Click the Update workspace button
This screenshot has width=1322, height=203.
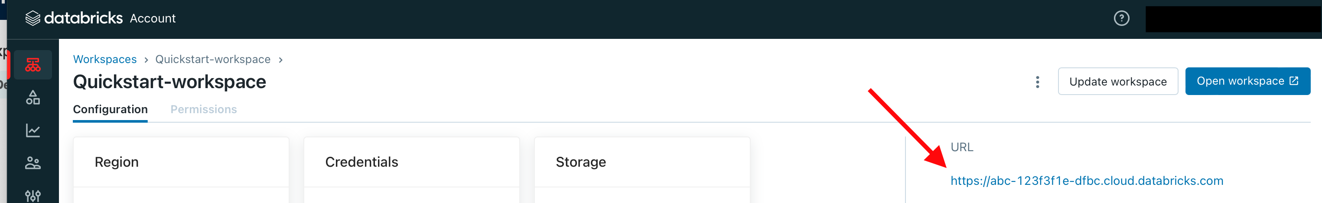click(1118, 82)
